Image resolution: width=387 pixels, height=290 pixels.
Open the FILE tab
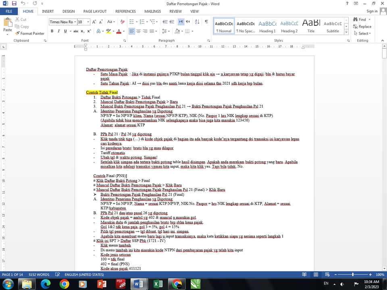[x=9, y=11]
